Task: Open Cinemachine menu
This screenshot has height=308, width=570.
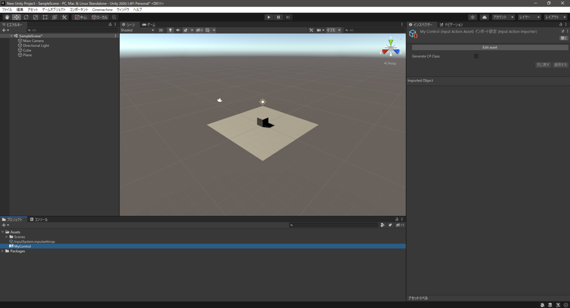Action: click(103, 9)
